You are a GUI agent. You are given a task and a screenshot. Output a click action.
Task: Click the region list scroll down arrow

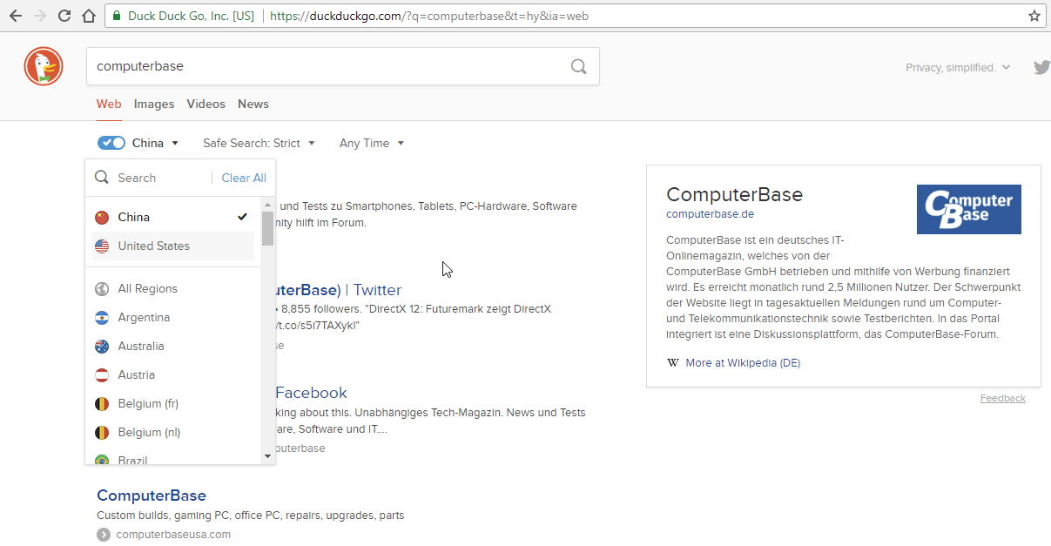click(267, 456)
